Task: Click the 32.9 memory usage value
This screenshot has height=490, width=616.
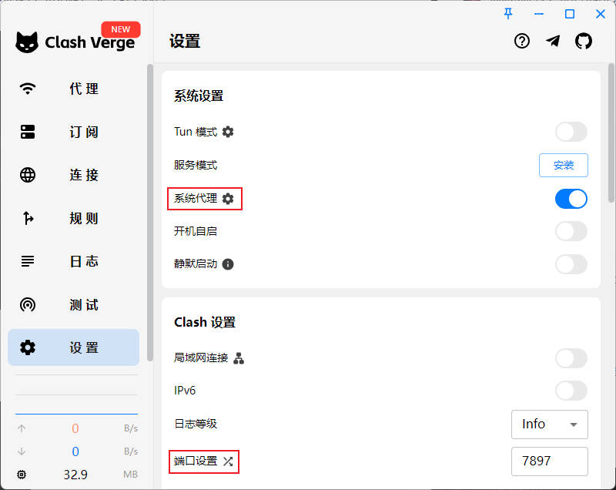Action: pos(75,475)
